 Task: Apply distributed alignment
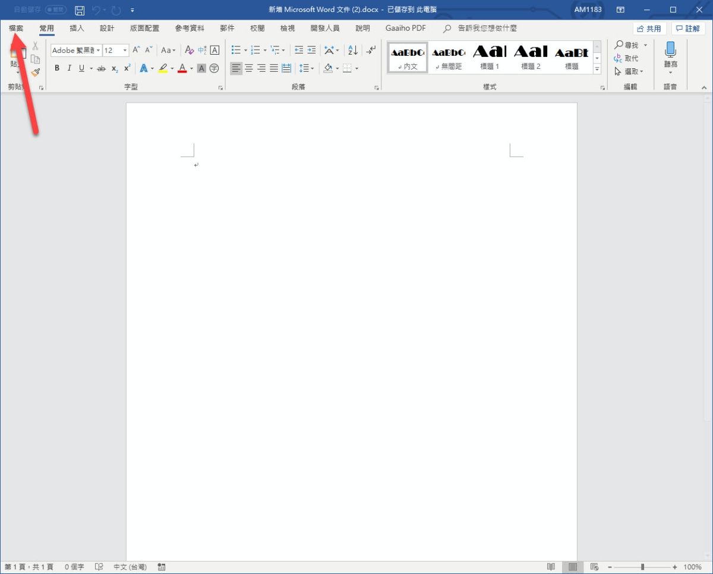[286, 68]
